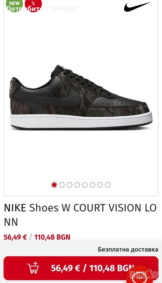Open the sneaker product image
The height and width of the screenshot is (283, 162).
[x=81, y=98]
